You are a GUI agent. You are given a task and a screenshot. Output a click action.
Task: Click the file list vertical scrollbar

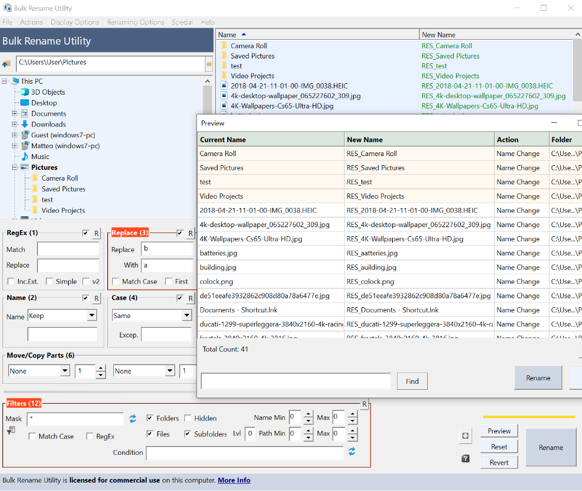click(578, 70)
